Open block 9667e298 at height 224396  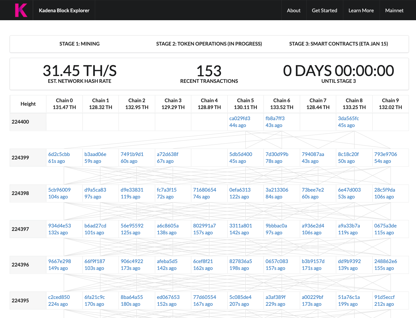60,261
